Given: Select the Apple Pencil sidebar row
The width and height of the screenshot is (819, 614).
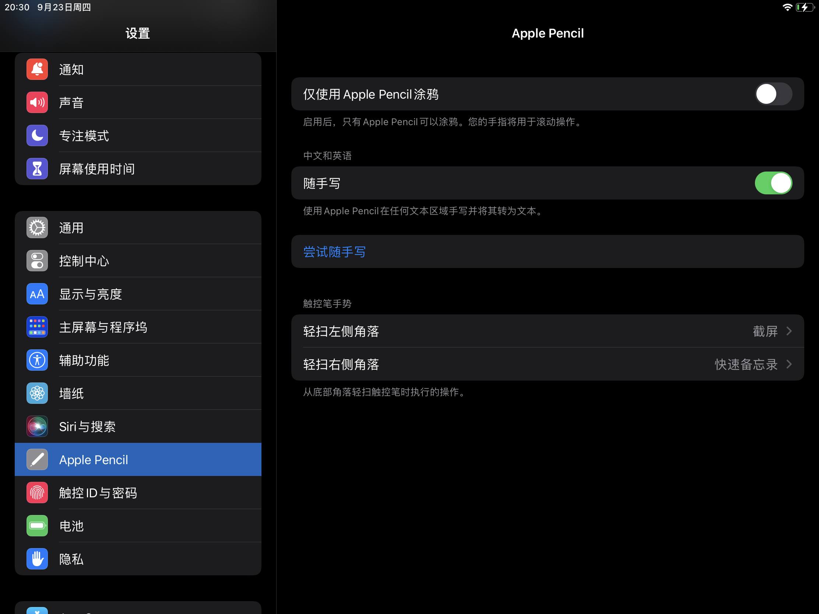Looking at the screenshot, I should pos(138,460).
